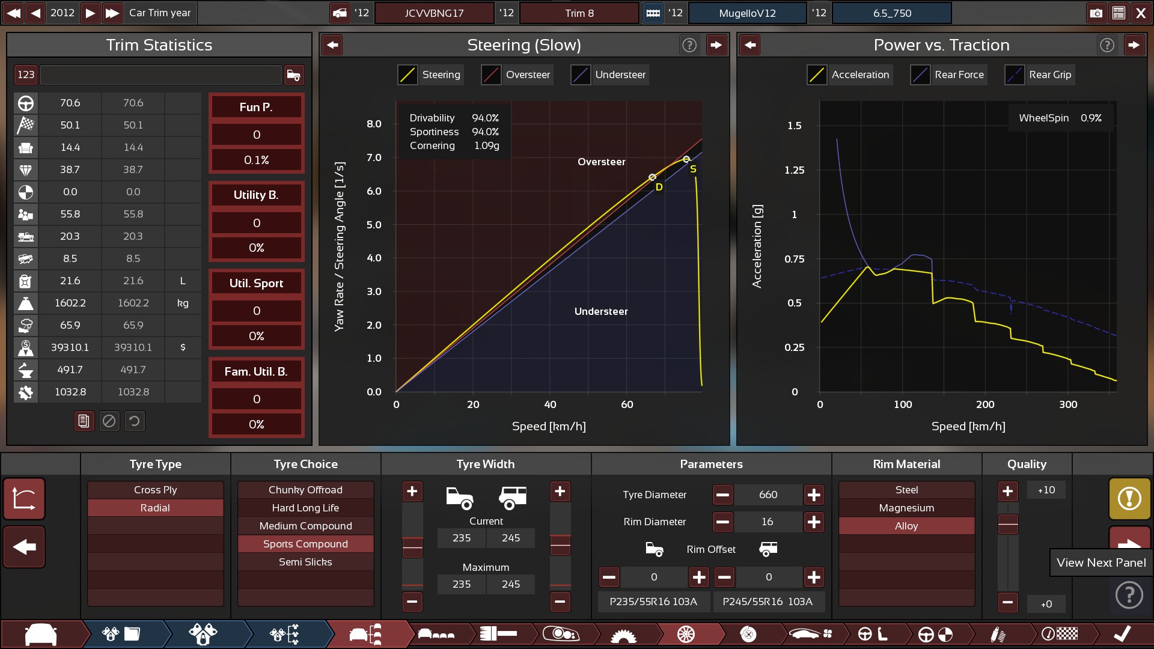Viewport: 1154px width, 649px height.
Task: Click the wheels tab icon in bottom bar
Action: click(x=686, y=634)
